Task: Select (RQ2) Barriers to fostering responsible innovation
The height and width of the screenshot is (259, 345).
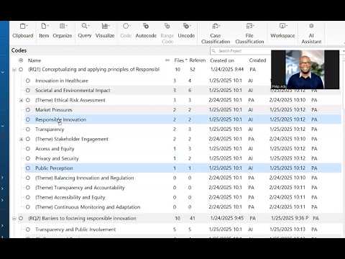Action: point(82,218)
